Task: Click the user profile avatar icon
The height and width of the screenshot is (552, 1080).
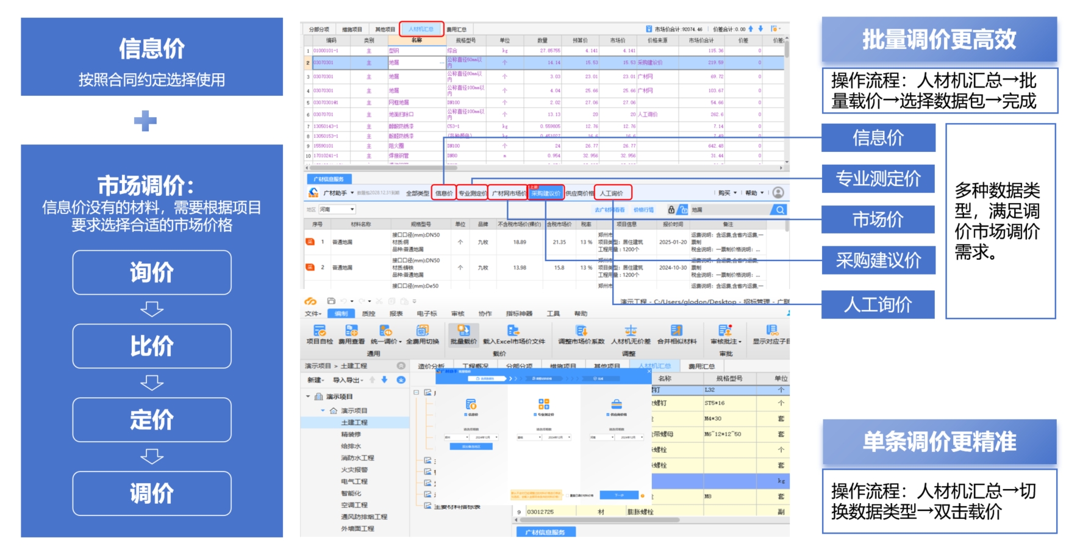Action: [778, 193]
